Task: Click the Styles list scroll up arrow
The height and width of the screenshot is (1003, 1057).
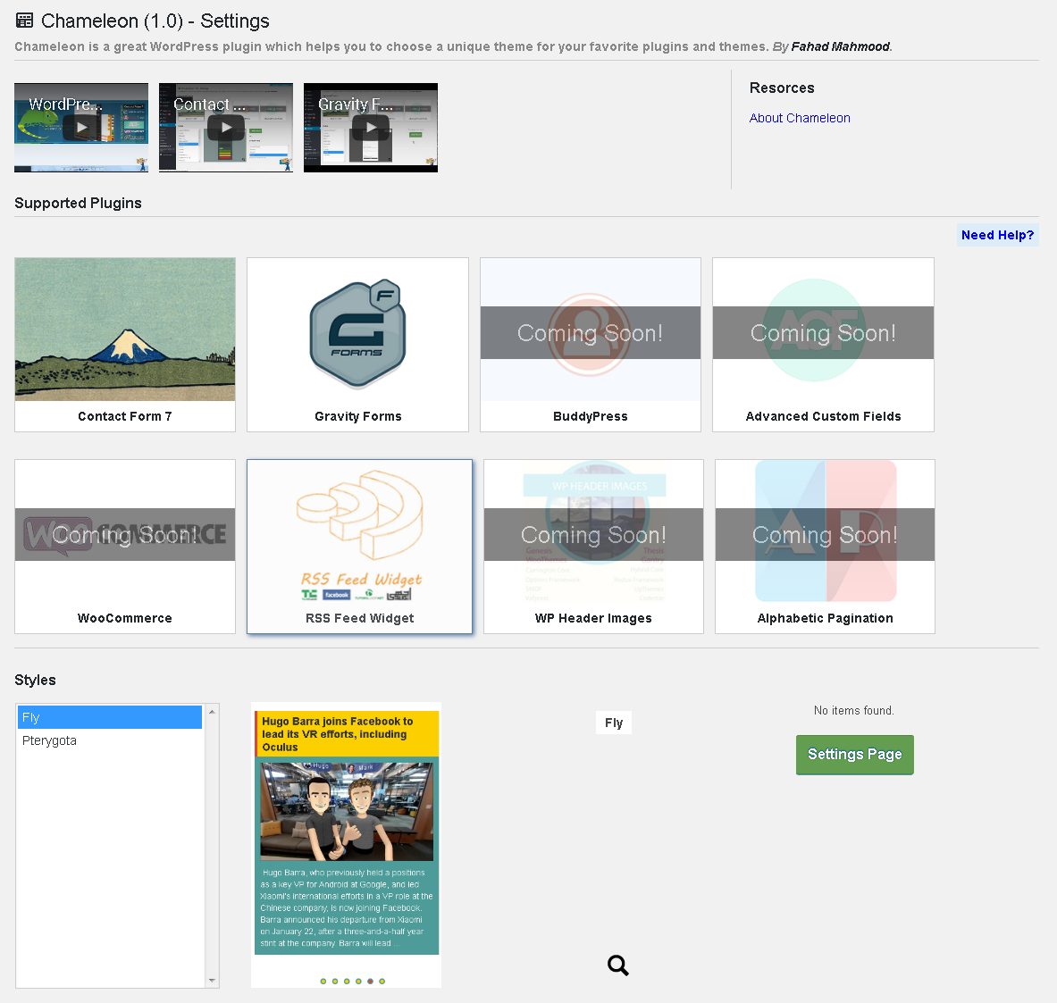Action: pyautogui.click(x=213, y=712)
